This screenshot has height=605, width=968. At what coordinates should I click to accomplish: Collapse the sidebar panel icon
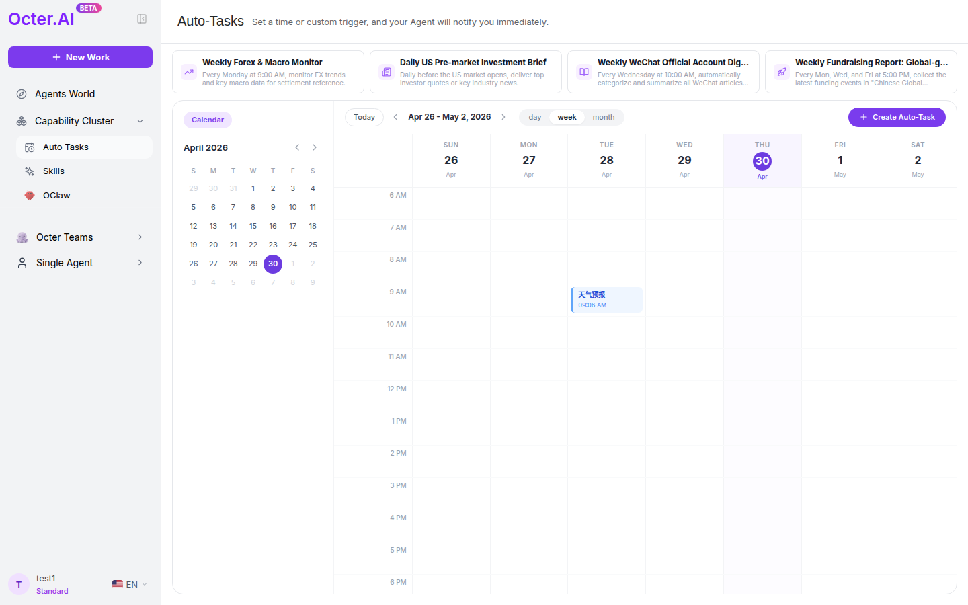pyautogui.click(x=142, y=19)
